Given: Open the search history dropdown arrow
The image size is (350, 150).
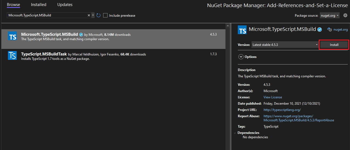Looking at the screenshot, I should [x=93, y=15].
